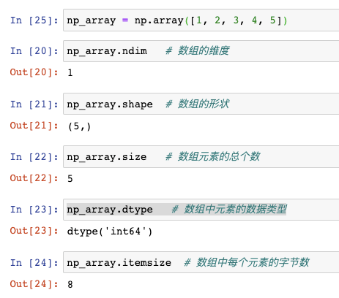The height and width of the screenshot is (298, 339).
Task: Click the In [20] prompt label
Action: [34, 51]
